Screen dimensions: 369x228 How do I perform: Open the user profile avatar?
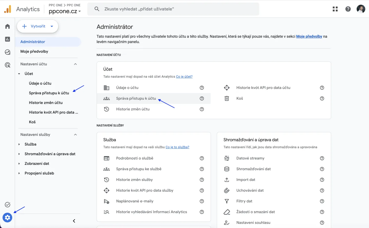[x=361, y=9]
